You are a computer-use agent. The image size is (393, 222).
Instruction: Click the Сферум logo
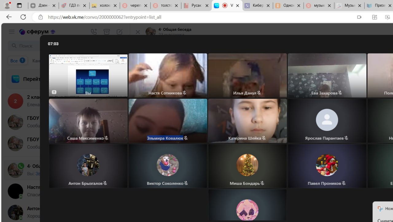point(37,32)
